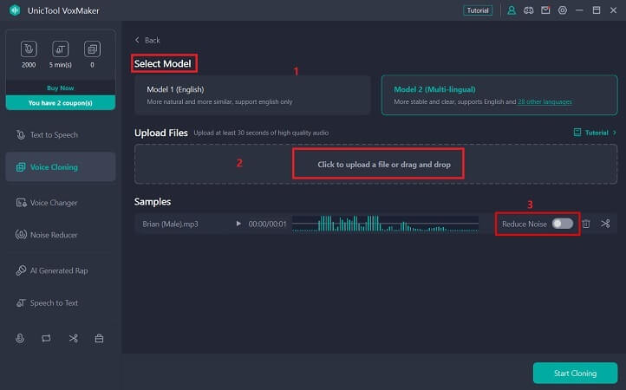This screenshot has height=390, width=626.
Task: Open the toolbox icon in bottom sidebar
Action: tap(100, 338)
